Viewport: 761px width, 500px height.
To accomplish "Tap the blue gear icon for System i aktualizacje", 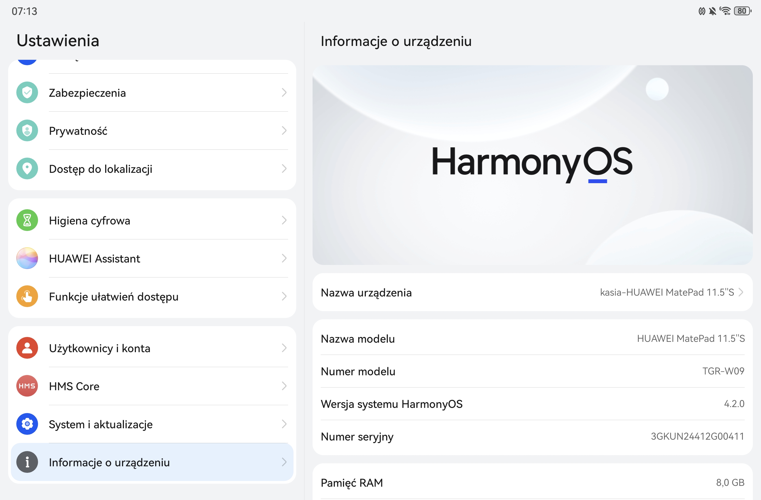I will (x=27, y=424).
